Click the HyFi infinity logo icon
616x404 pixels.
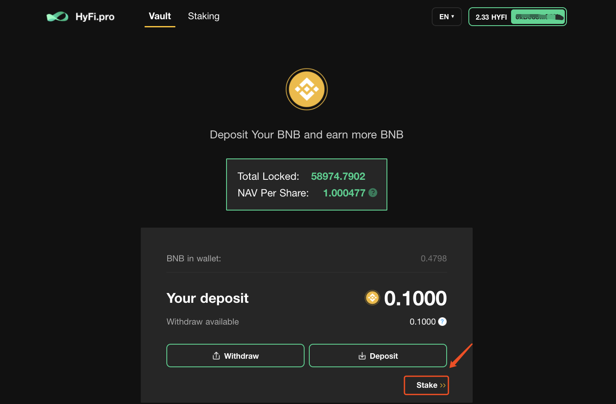coord(57,17)
